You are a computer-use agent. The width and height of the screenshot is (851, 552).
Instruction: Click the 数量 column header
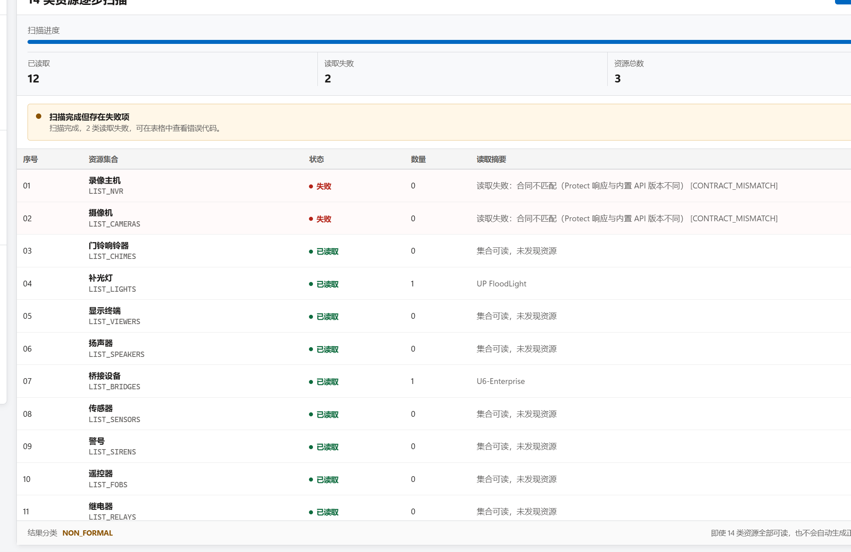click(418, 159)
